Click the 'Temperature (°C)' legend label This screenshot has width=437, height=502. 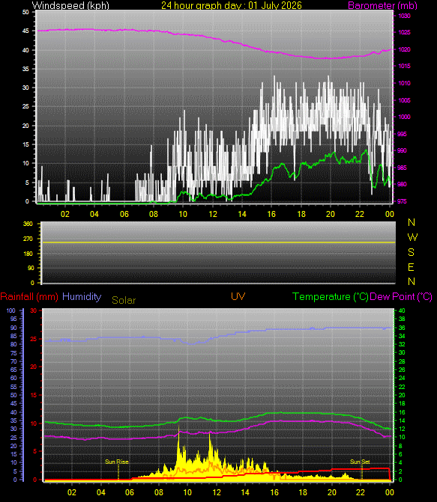[x=331, y=297]
